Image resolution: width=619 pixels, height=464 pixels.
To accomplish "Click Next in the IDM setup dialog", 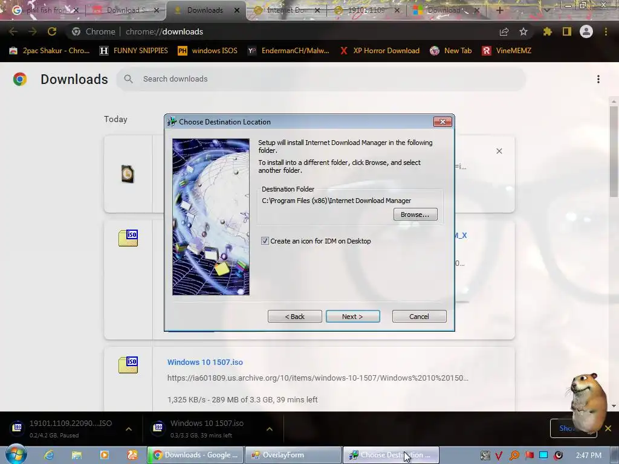I will [352, 317].
